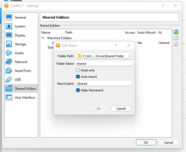Open the General settings category
This screenshot has height=152, width=186.
(20, 18)
